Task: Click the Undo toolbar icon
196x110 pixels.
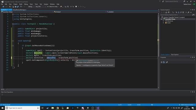Action: pos(21,7)
